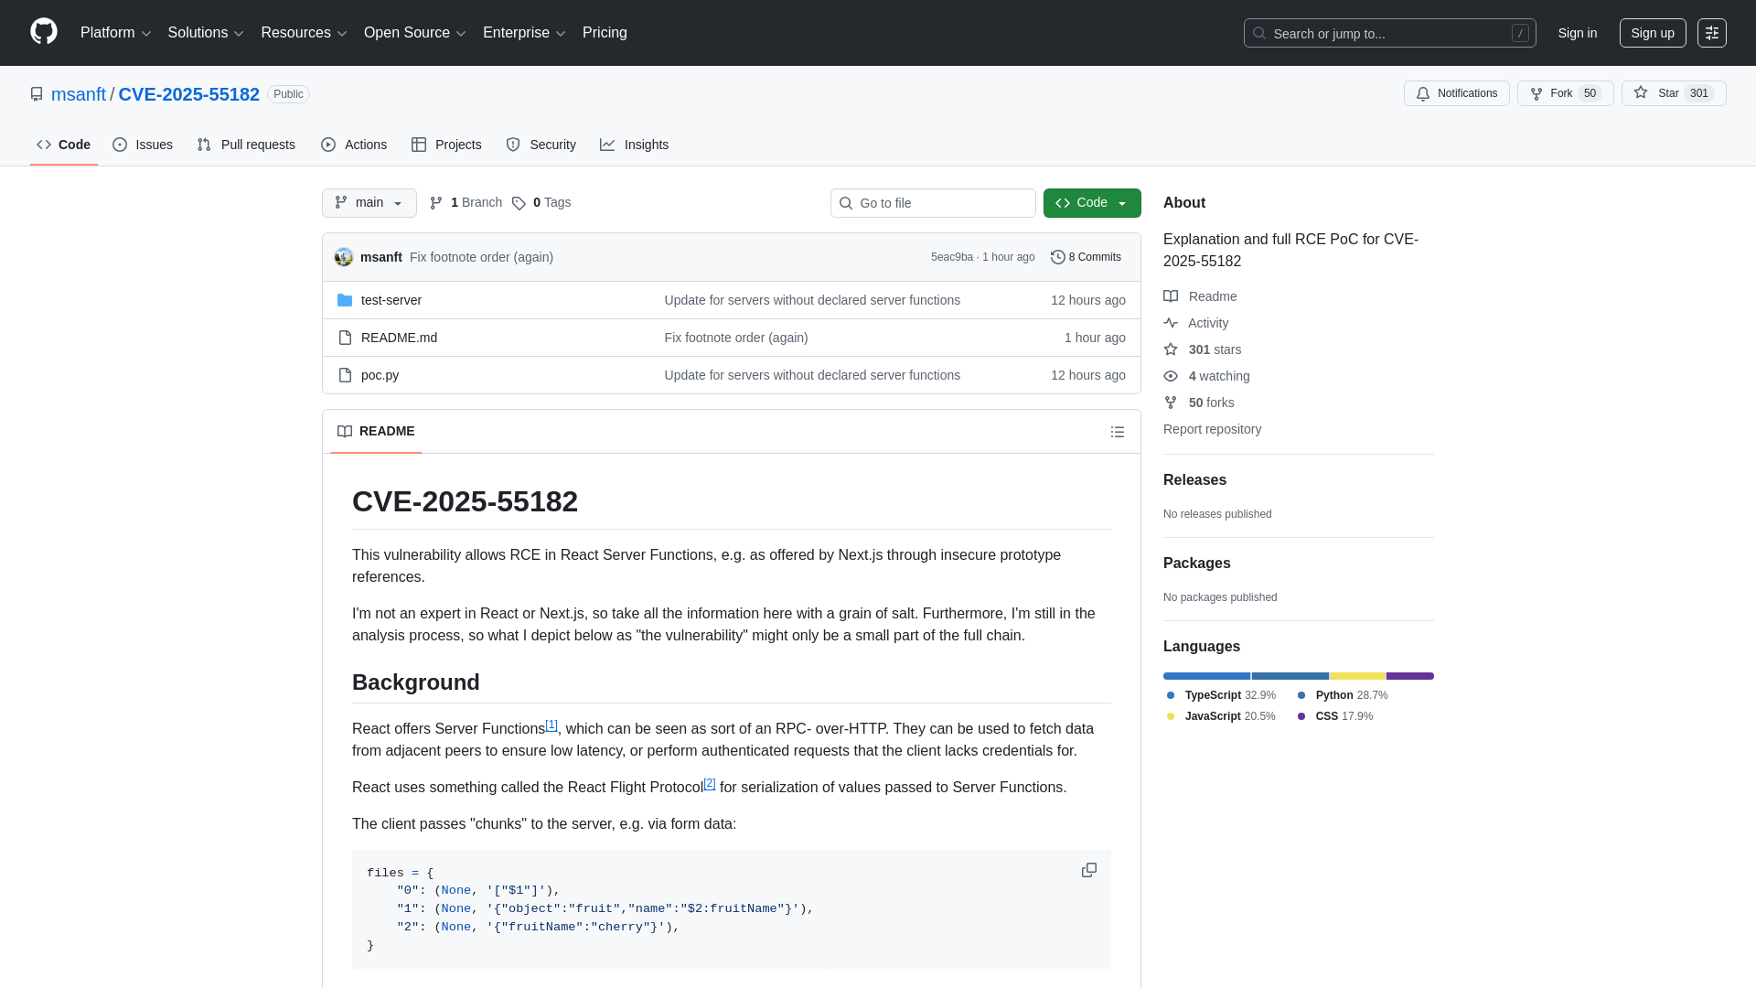Click the Go to file search field
The width and height of the screenshot is (1756, 988).
(932, 202)
